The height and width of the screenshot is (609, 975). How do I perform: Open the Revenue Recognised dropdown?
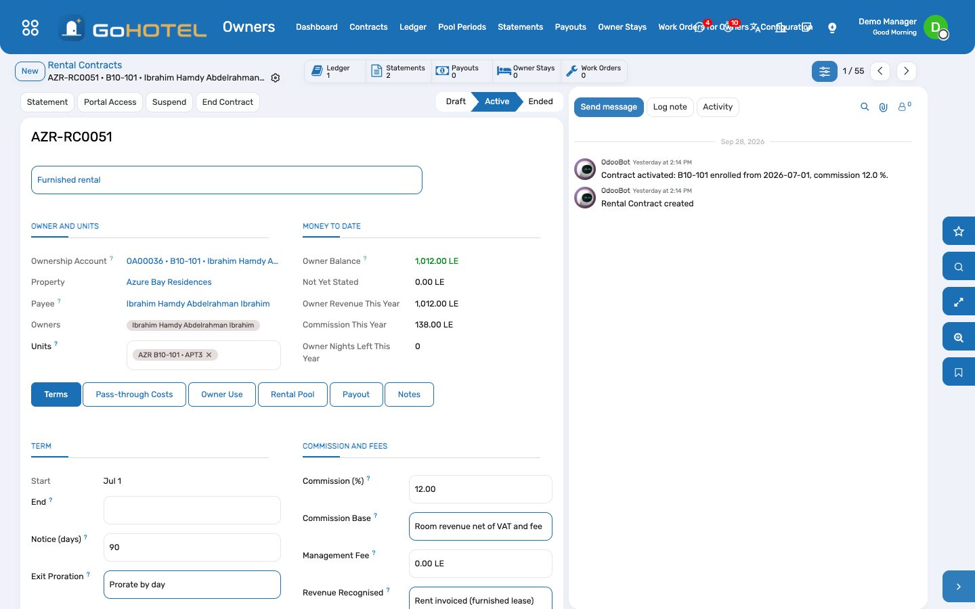point(481,598)
